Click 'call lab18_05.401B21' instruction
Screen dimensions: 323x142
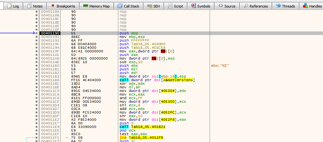click(x=142, y=127)
